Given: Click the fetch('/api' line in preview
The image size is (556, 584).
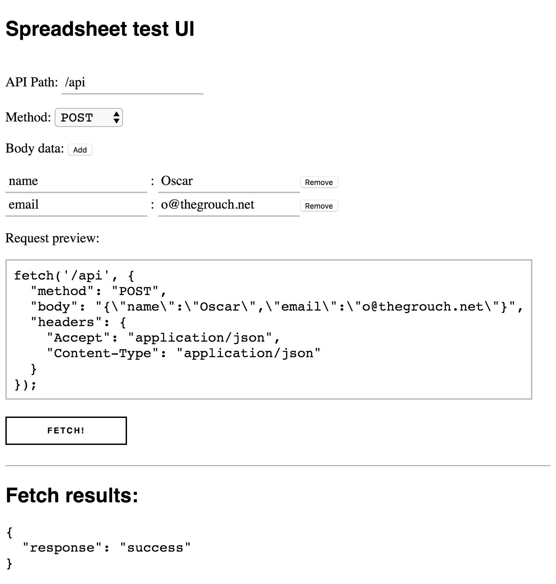Looking at the screenshot, I should [x=74, y=275].
